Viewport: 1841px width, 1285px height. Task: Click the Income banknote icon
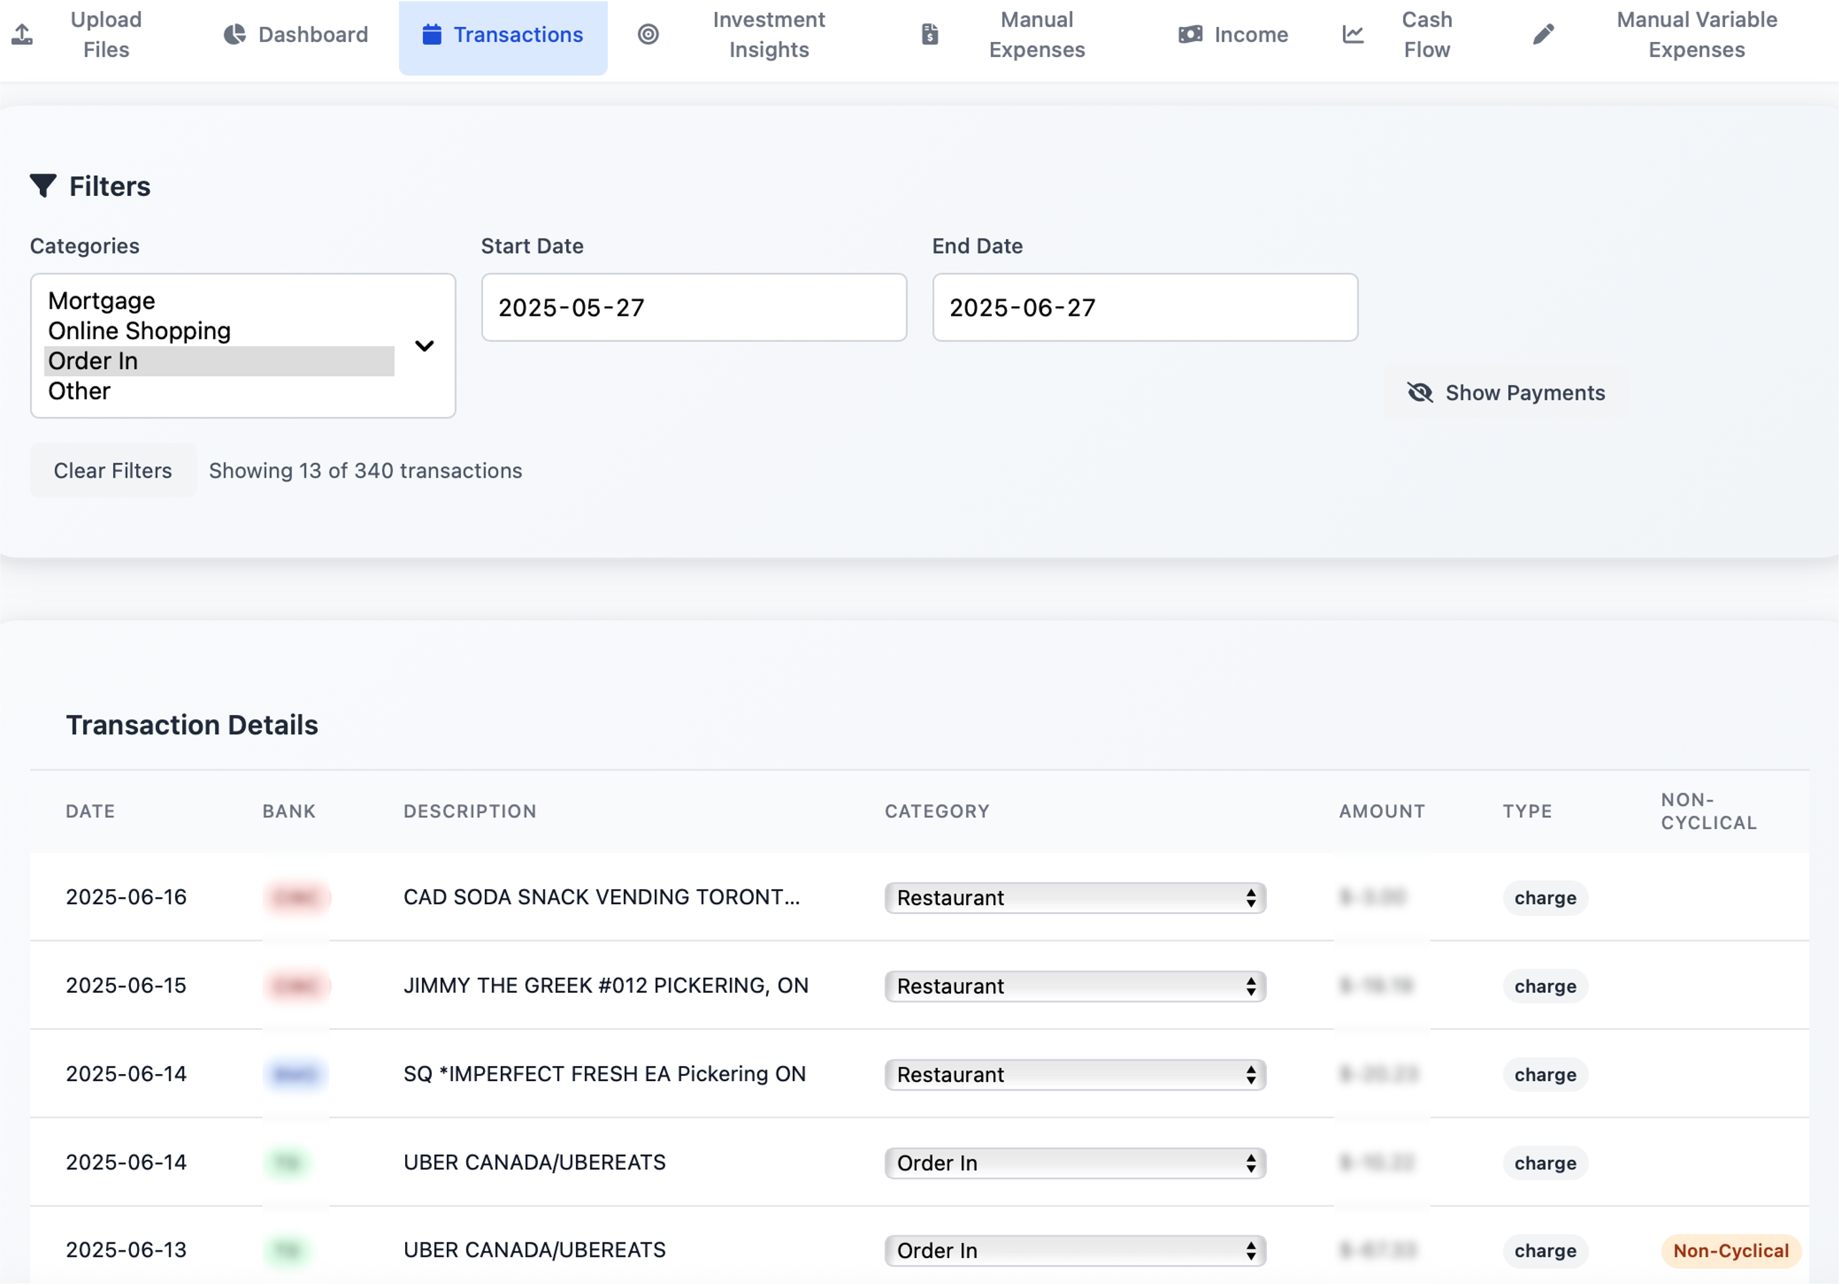(x=1190, y=35)
